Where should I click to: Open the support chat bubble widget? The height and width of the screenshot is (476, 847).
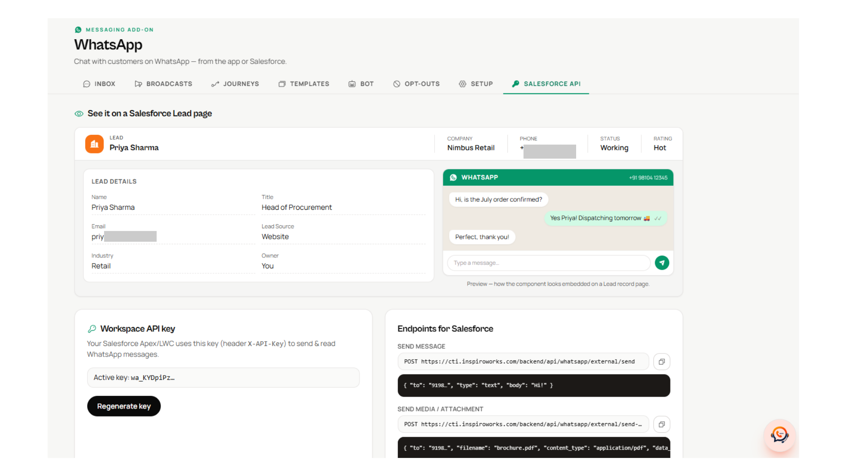point(780,435)
